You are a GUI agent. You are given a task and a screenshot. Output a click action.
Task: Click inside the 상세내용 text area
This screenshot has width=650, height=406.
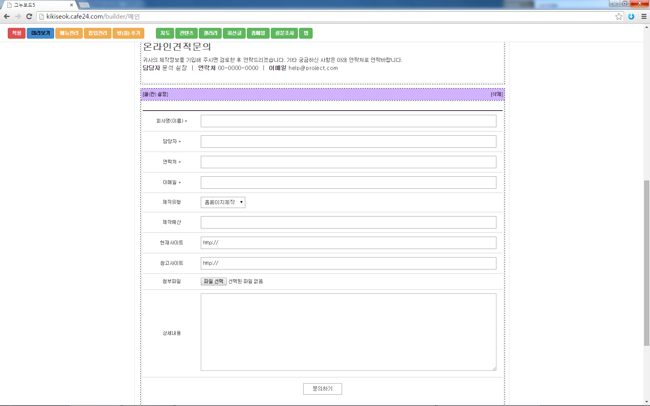[x=348, y=332]
